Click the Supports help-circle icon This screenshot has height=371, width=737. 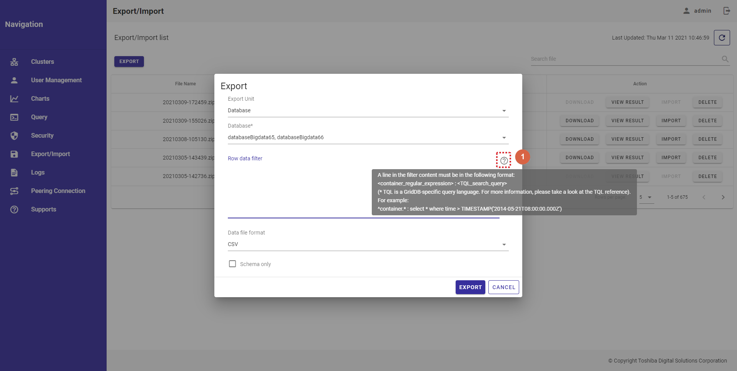point(14,209)
